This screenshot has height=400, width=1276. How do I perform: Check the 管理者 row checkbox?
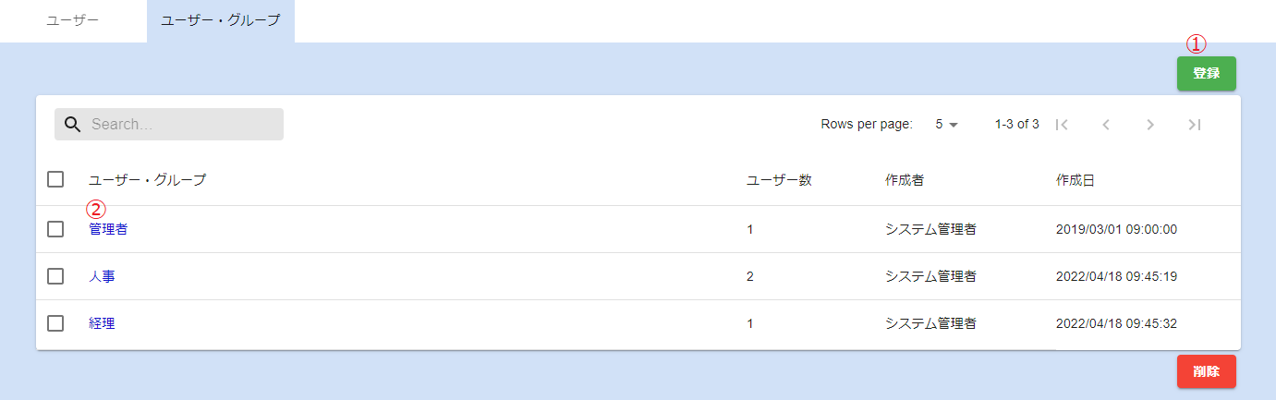coord(55,229)
